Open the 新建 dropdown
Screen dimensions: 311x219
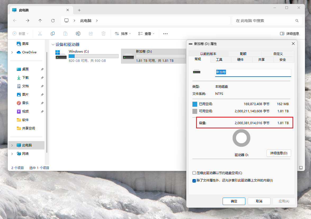[20, 34]
